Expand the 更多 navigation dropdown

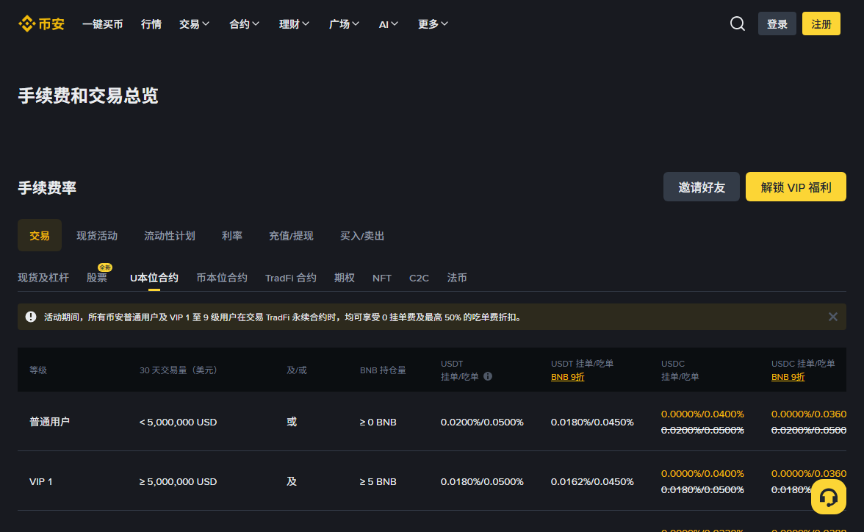(433, 24)
